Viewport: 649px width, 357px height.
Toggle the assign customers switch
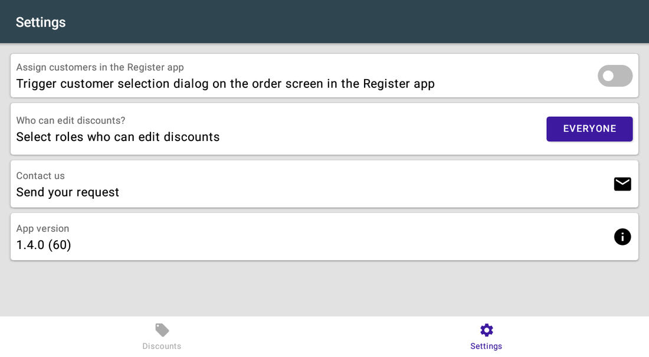(615, 76)
